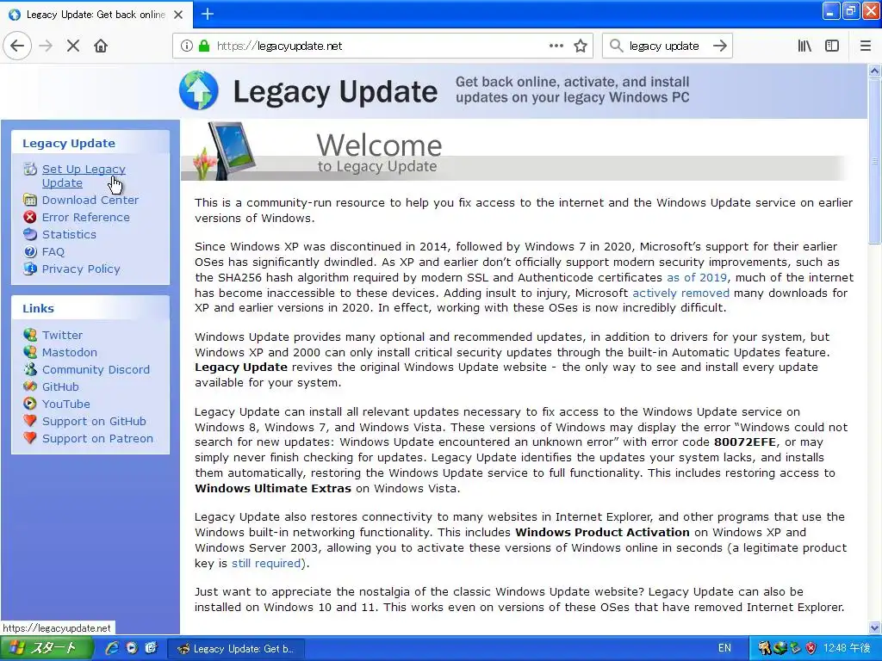882x661 pixels.
Task: Open the Library bookmarks icon
Action: (x=804, y=46)
